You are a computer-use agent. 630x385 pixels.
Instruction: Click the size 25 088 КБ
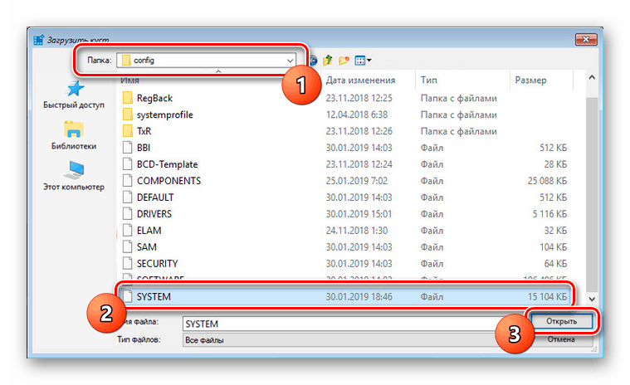pos(547,181)
